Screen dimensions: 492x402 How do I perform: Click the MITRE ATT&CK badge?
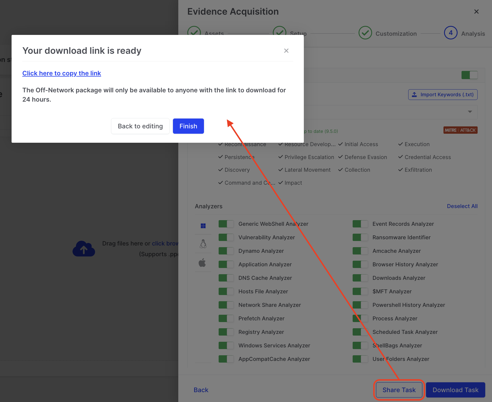(x=460, y=130)
